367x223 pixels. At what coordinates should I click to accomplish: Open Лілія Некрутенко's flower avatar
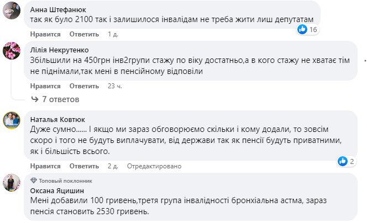pos(13,51)
